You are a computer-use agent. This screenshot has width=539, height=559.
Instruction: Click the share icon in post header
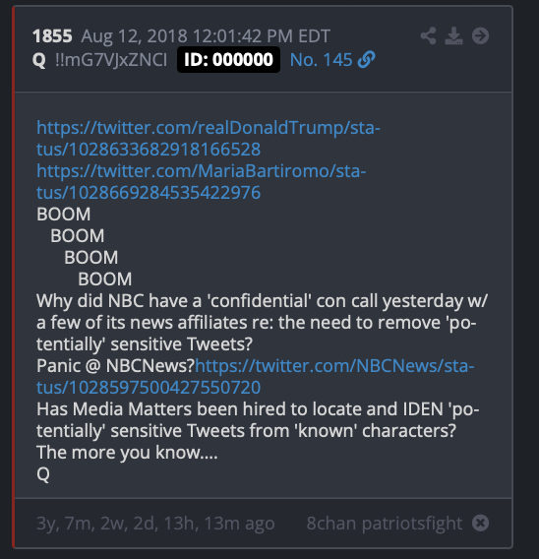(428, 35)
